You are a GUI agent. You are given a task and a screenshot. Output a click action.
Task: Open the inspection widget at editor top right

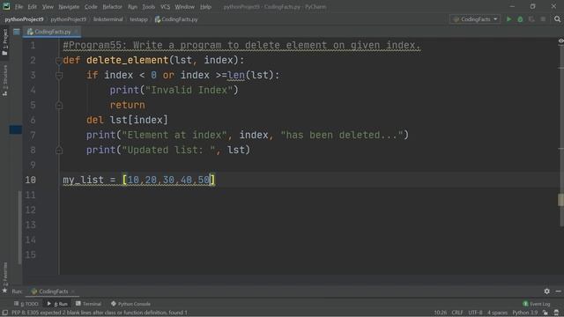click(560, 41)
